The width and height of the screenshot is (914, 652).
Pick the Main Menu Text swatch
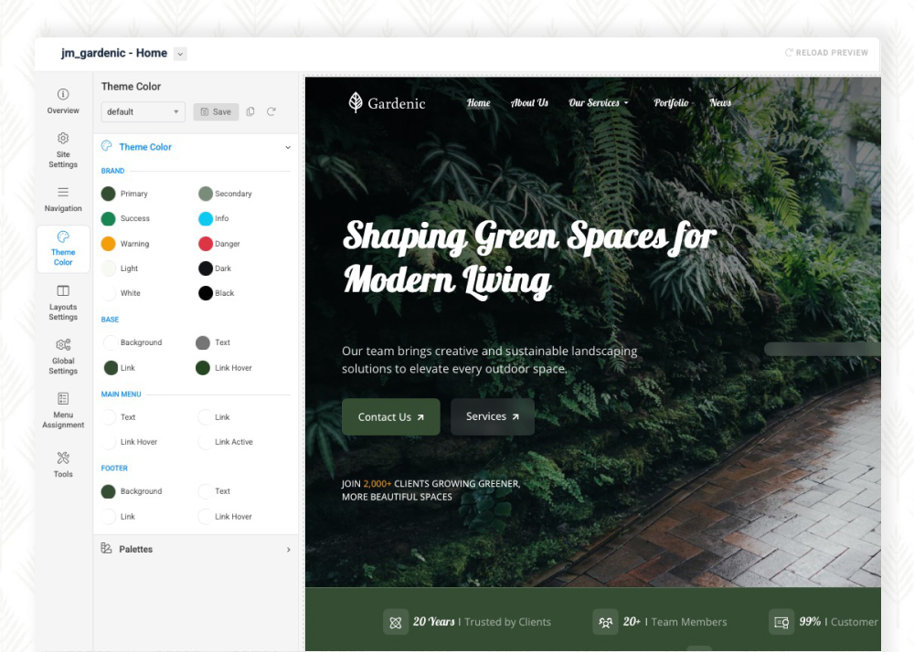109,417
